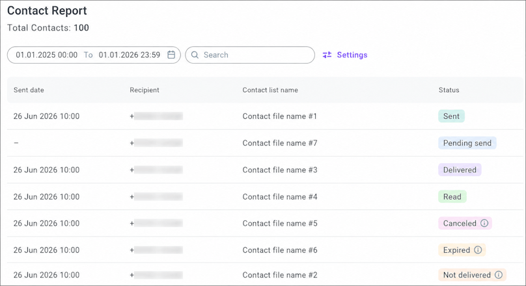Click sent date in Canceled row

pyautogui.click(x=47, y=224)
